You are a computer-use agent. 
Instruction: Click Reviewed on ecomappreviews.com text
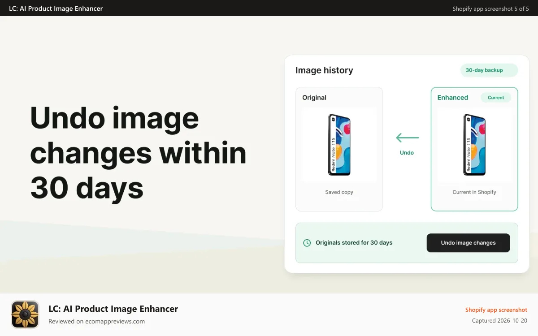coord(96,321)
